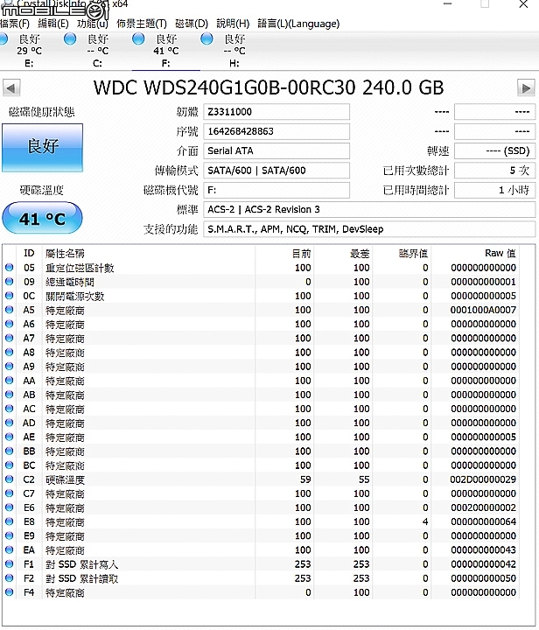Click the firmware field Z3311000
Screen dimensions: 539x630
[x=276, y=112]
